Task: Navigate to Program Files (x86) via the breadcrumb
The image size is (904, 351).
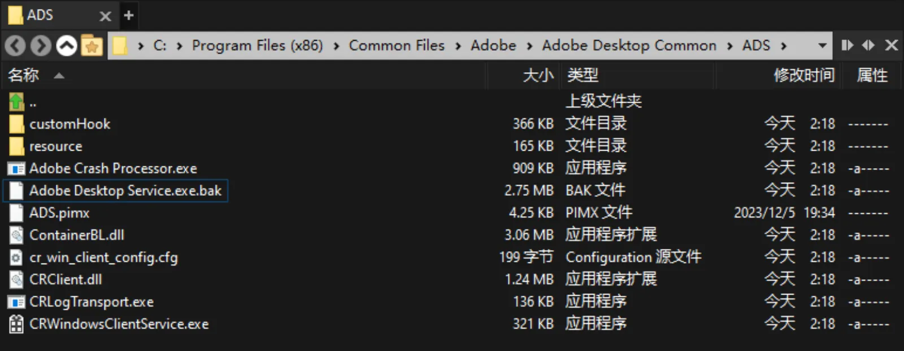Action: 257,45
